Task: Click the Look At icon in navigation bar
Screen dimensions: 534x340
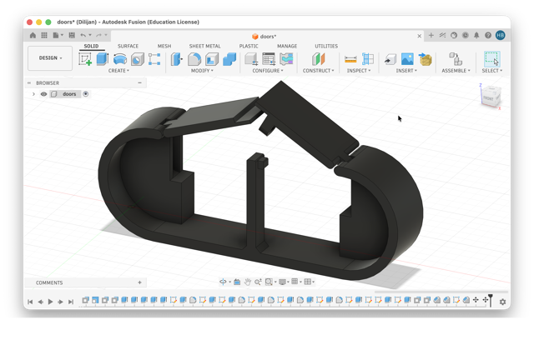Action: pyautogui.click(x=237, y=282)
